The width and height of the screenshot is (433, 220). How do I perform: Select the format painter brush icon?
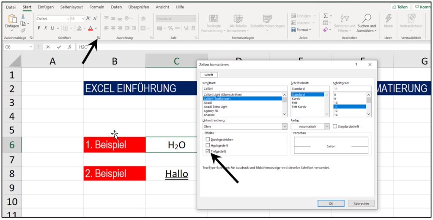pos(23,30)
